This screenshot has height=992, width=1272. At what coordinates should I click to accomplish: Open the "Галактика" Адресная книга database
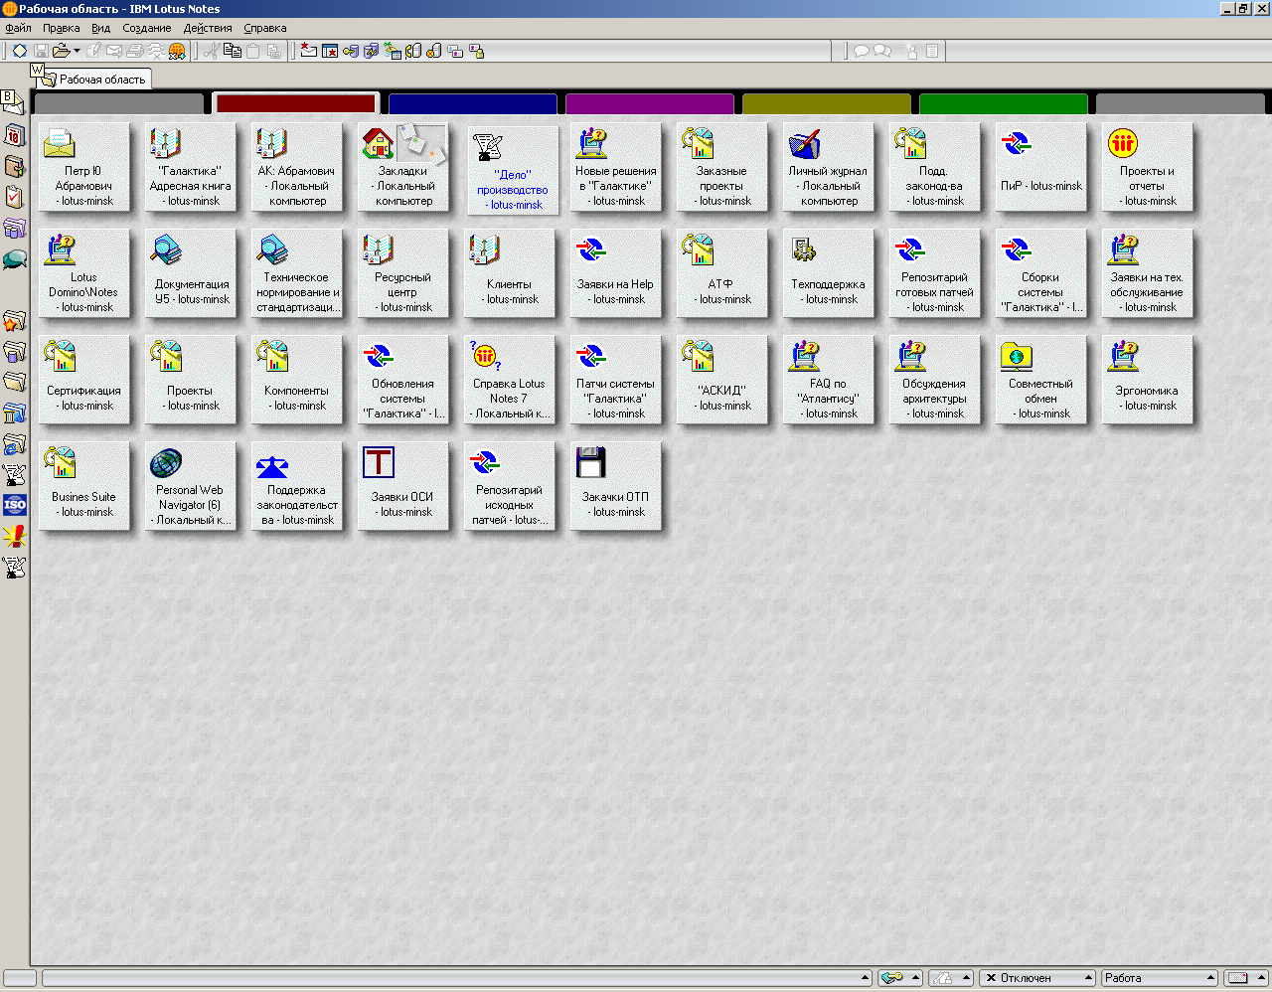tap(191, 167)
